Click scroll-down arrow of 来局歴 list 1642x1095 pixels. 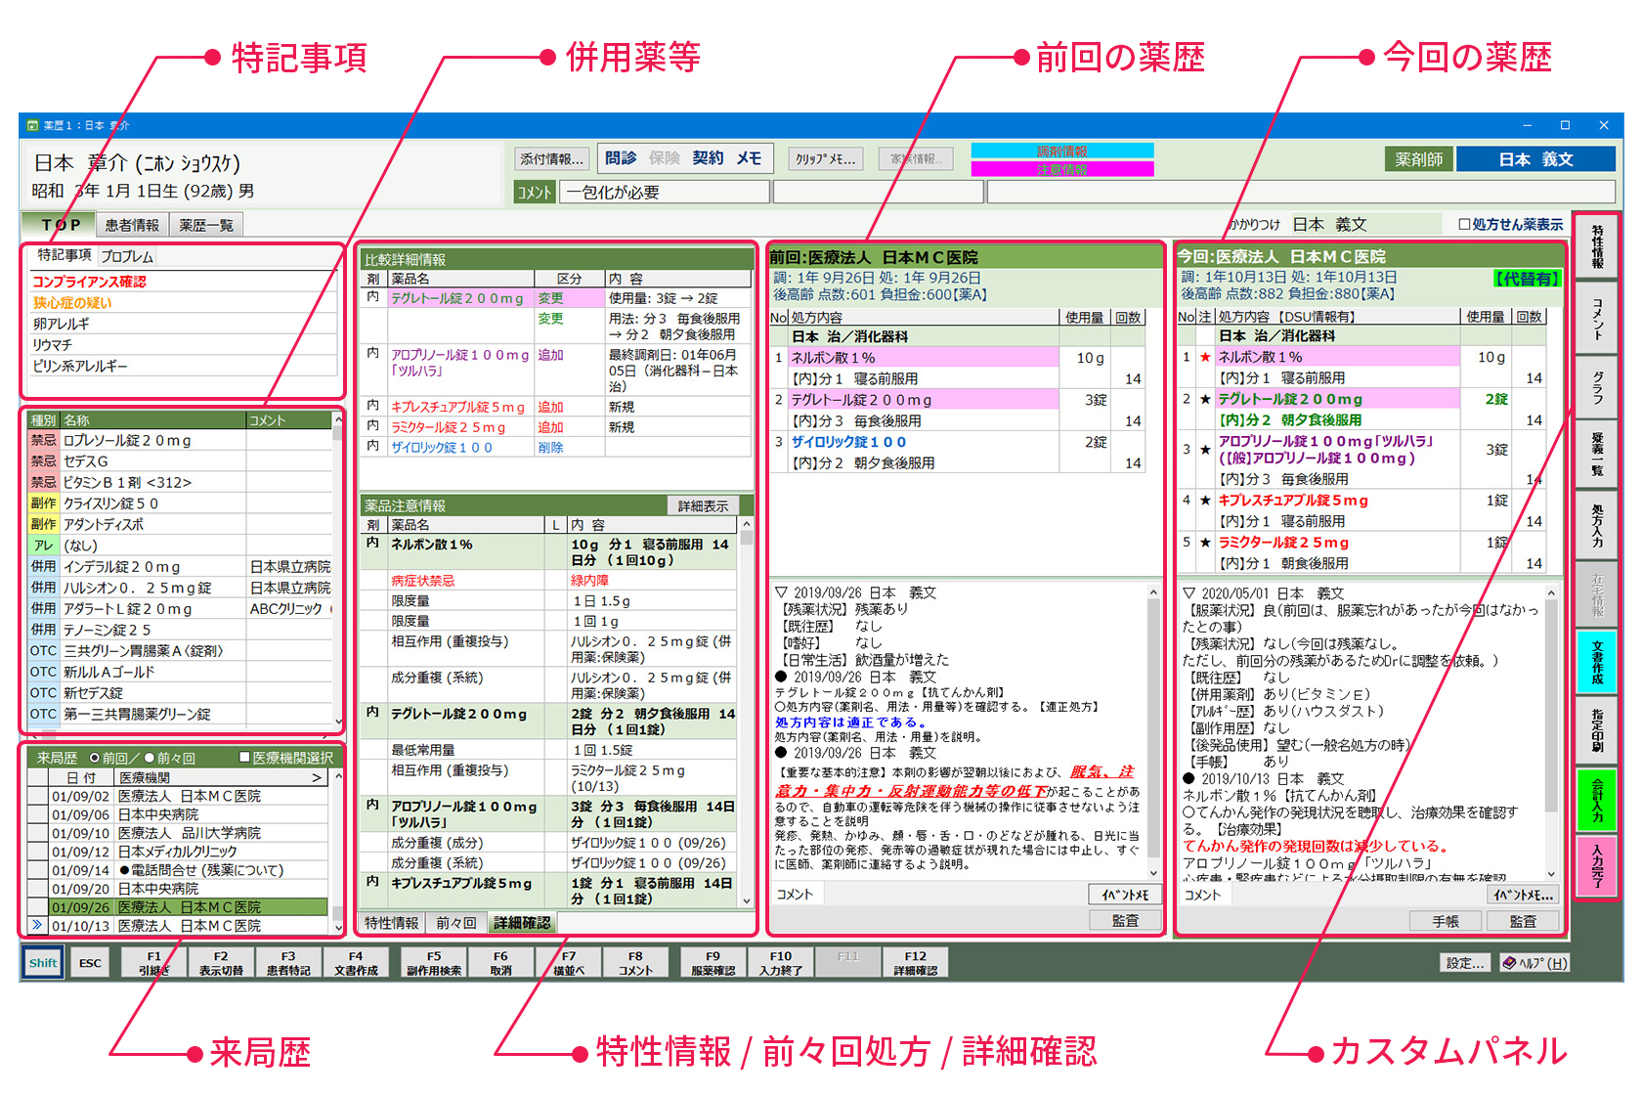338,927
